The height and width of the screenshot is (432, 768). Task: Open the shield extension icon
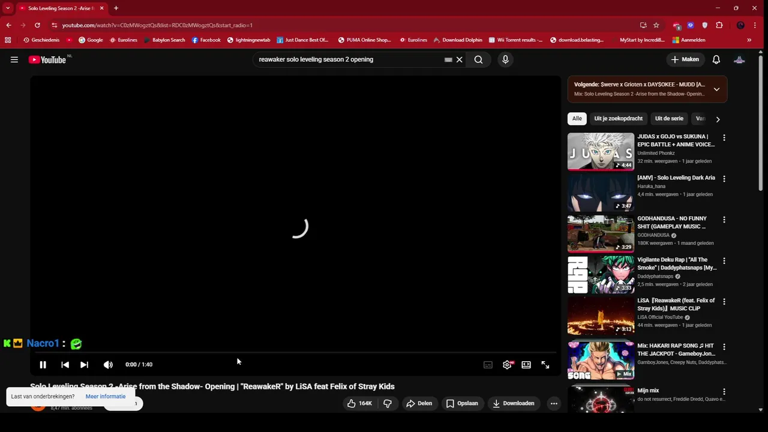(704, 25)
